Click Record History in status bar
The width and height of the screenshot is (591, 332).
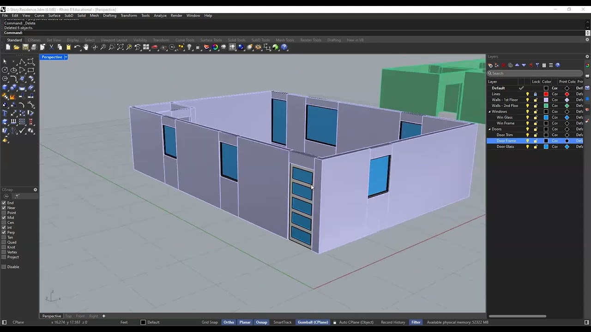pyautogui.click(x=393, y=322)
